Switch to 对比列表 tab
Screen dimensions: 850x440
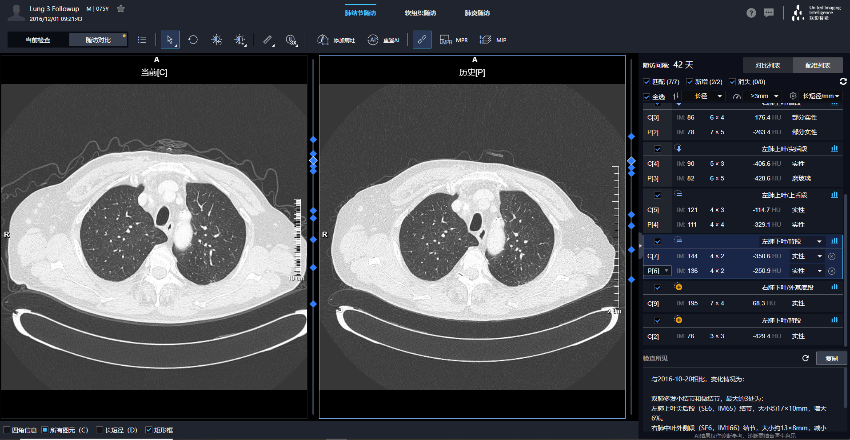coord(768,65)
